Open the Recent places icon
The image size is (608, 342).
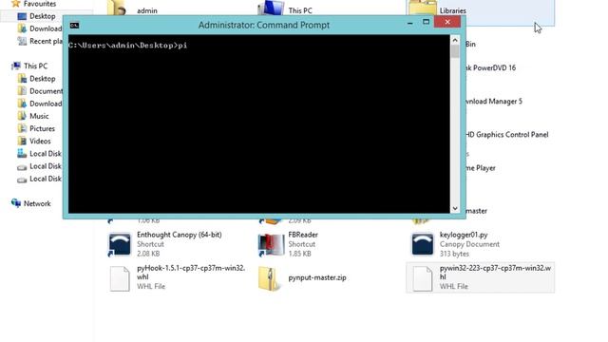click(22, 41)
